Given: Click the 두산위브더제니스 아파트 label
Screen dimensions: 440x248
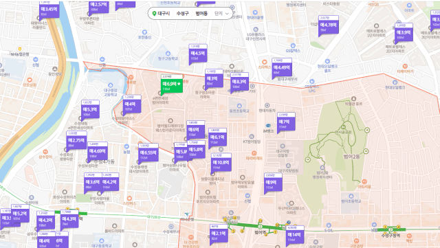Looking at the screenshot, I should pos(291,210).
